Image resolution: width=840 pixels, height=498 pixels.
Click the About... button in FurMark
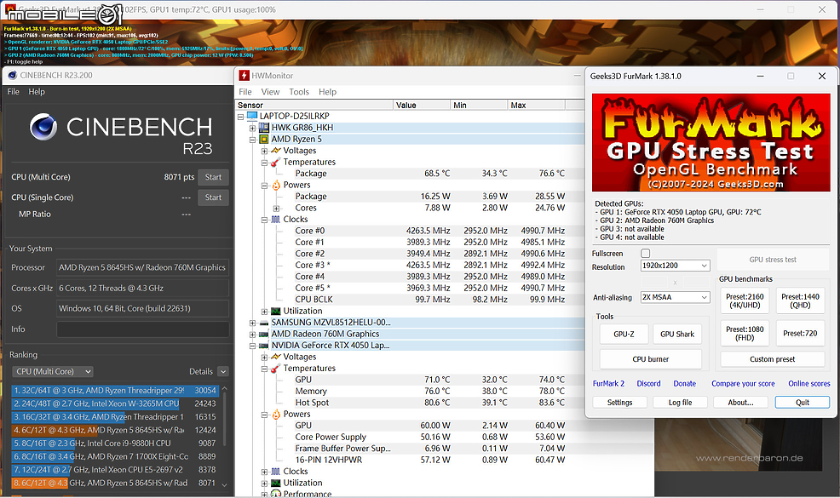[x=741, y=402]
